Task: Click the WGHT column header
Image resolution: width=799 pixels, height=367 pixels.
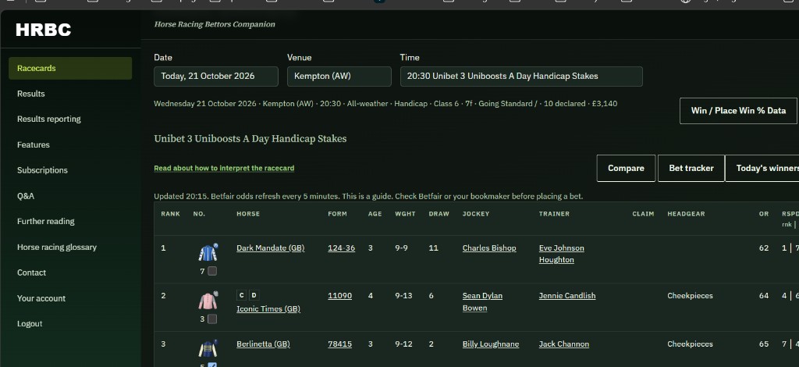Action: (405, 214)
